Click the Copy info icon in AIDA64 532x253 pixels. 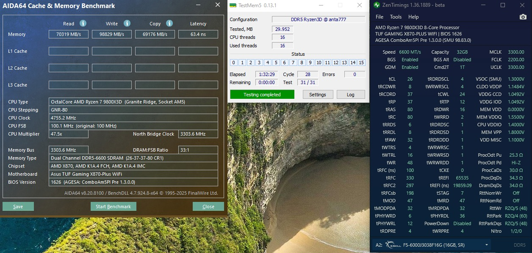coord(169,23)
